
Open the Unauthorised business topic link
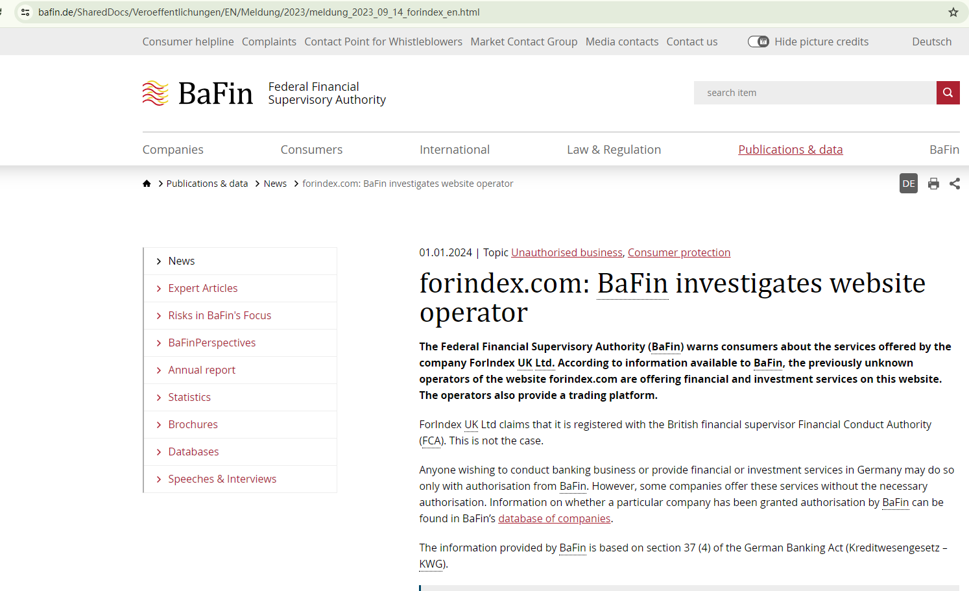tap(567, 252)
